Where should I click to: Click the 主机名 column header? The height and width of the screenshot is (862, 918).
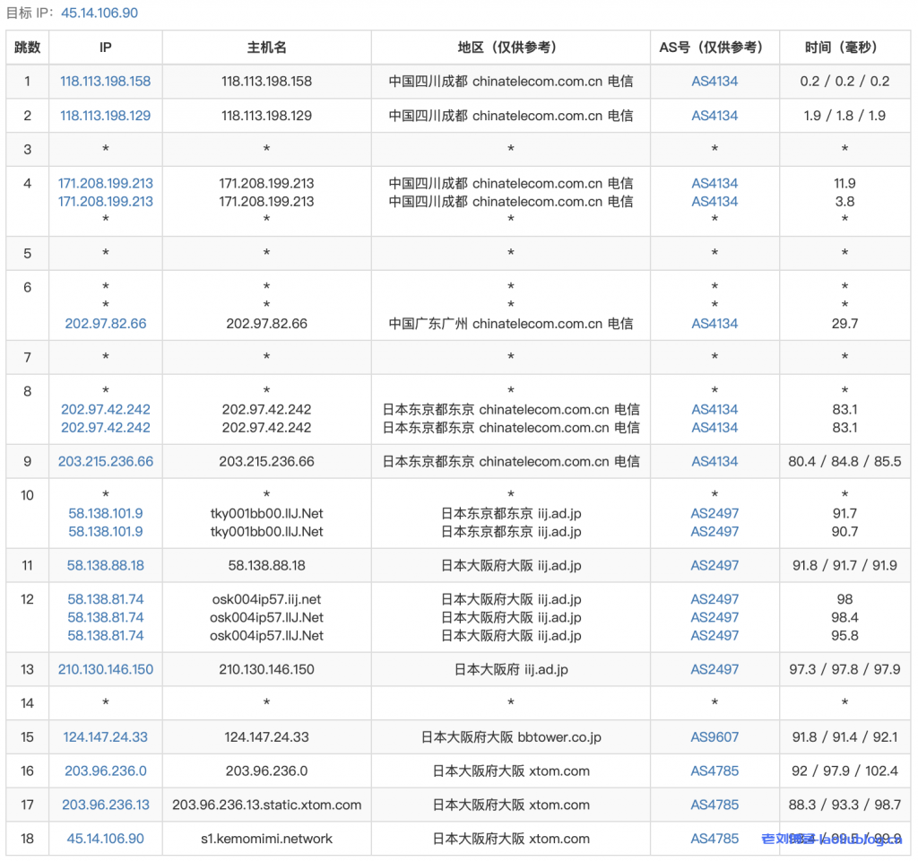266,48
